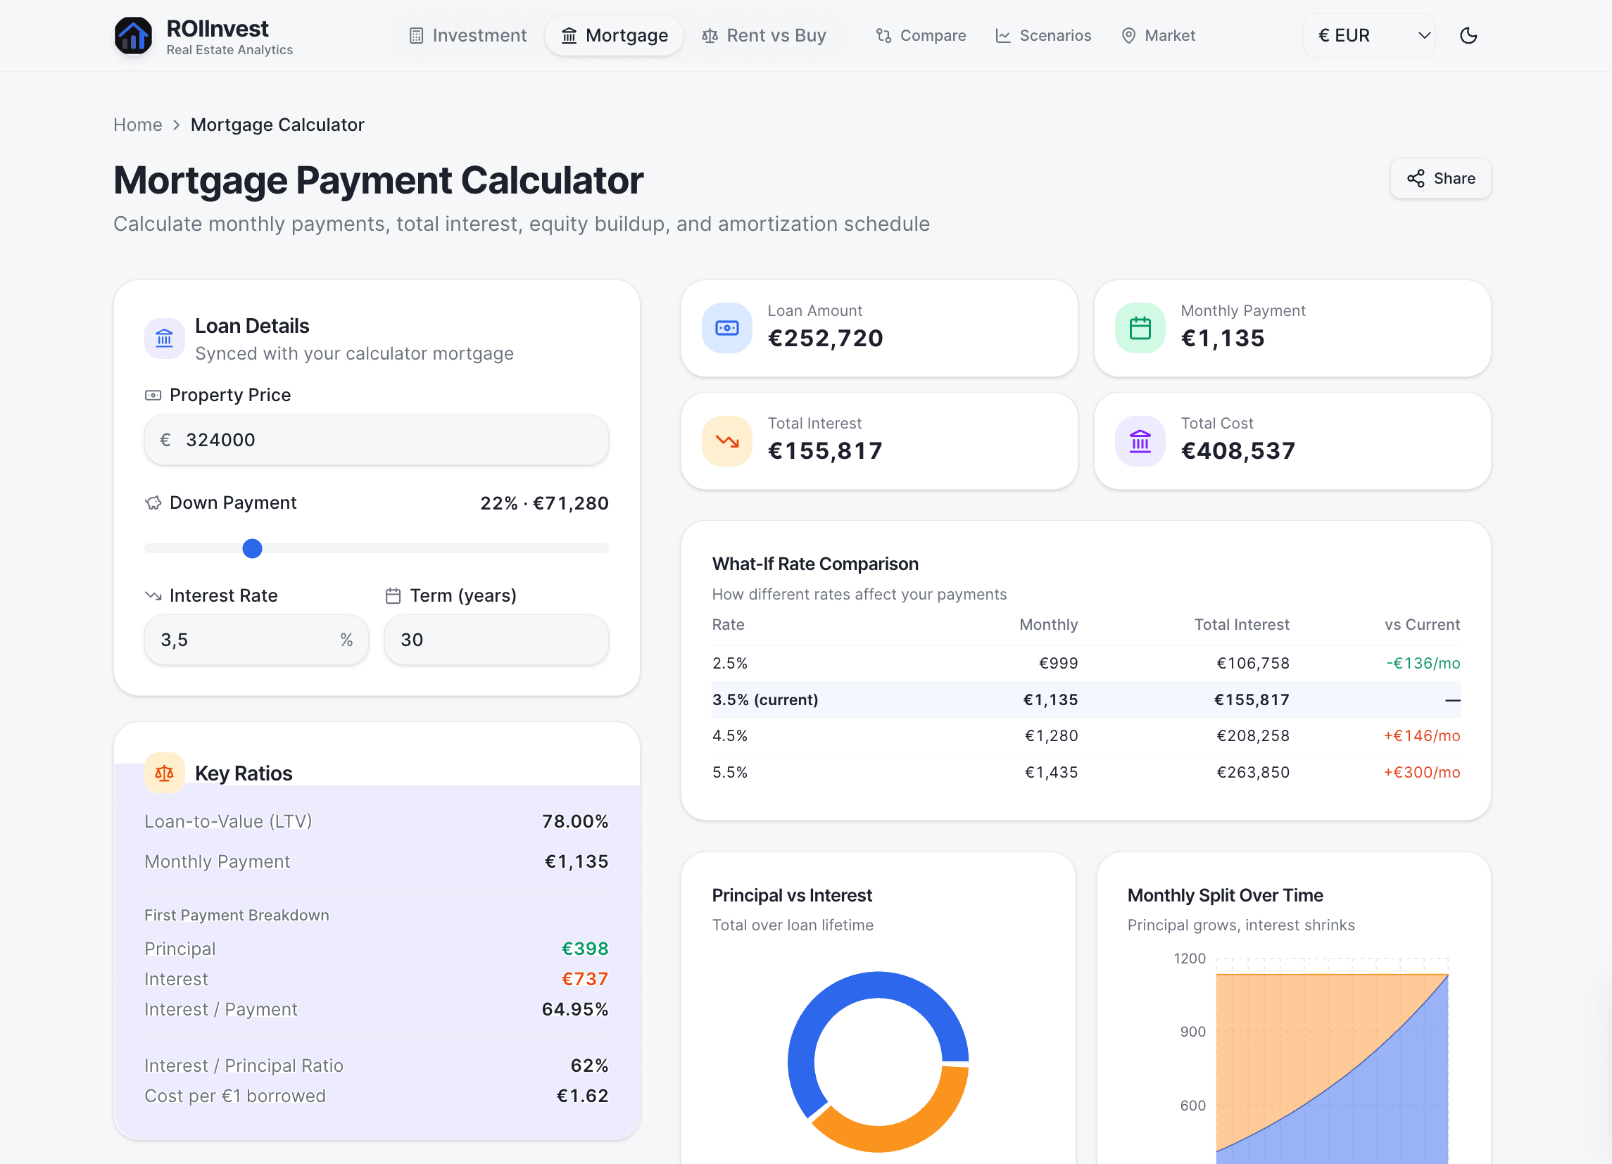Switch to the Rent vs Buy tab
This screenshot has height=1164, width=1612.
pyautogui.click(x=764, y=35)
